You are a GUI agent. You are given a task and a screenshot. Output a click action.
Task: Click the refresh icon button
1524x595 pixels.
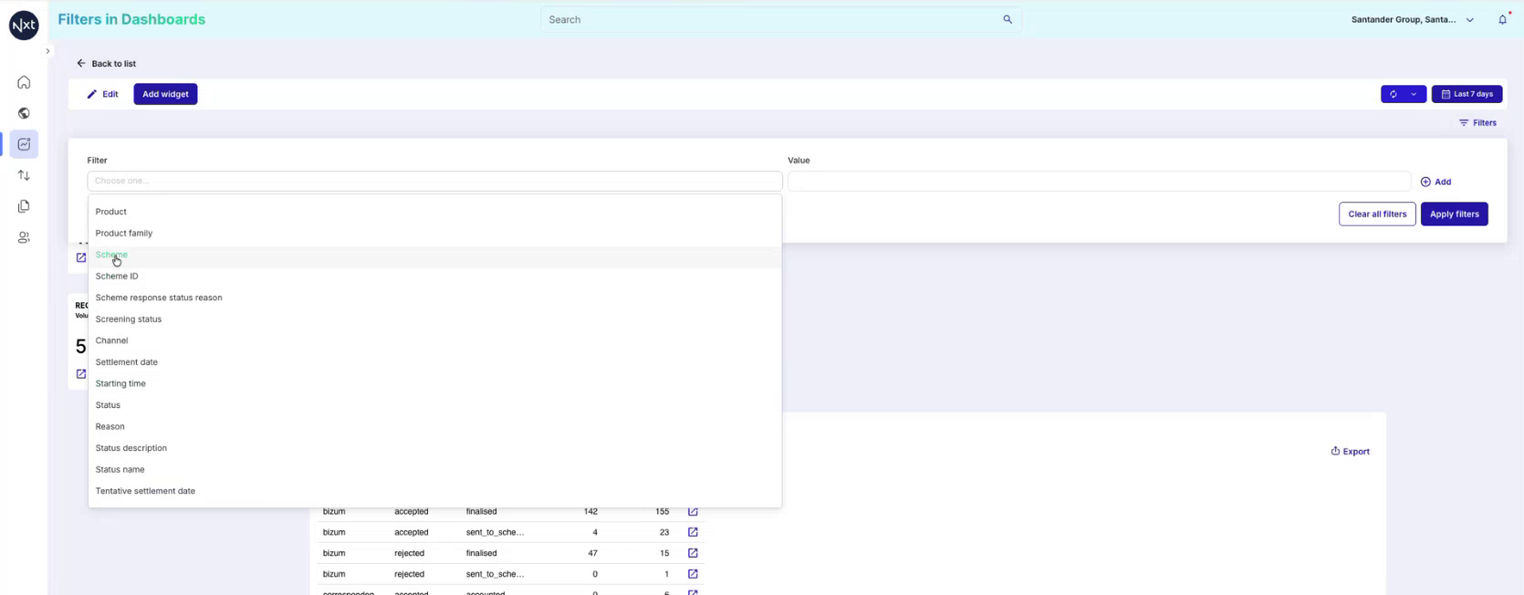coord(1394,94)
